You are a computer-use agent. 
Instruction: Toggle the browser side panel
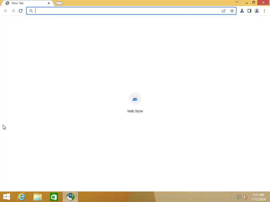pos(249,11)
